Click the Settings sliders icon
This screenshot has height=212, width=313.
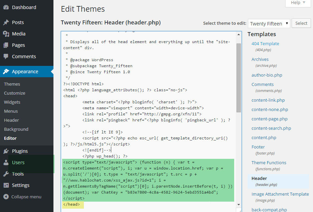6,185
